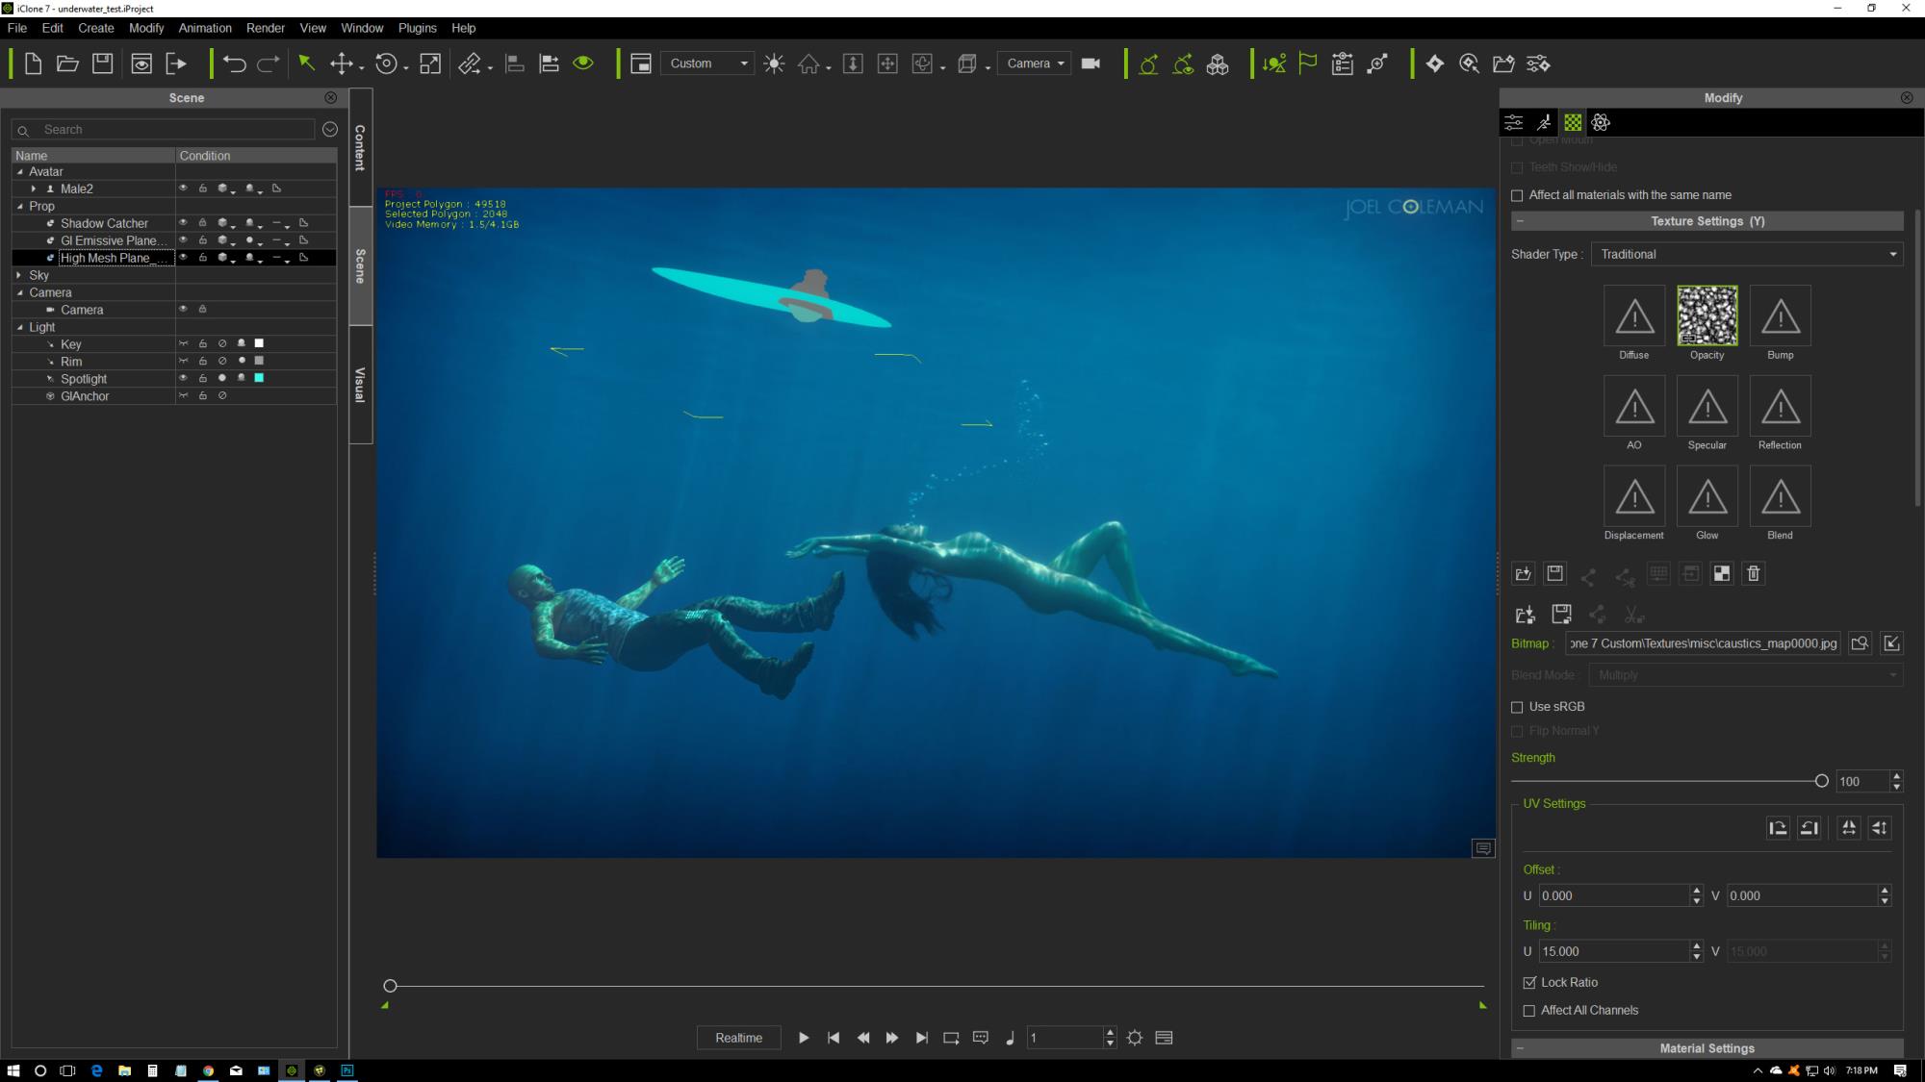
Task: Select the Displacement texture channel
Action: [1634, 496]
